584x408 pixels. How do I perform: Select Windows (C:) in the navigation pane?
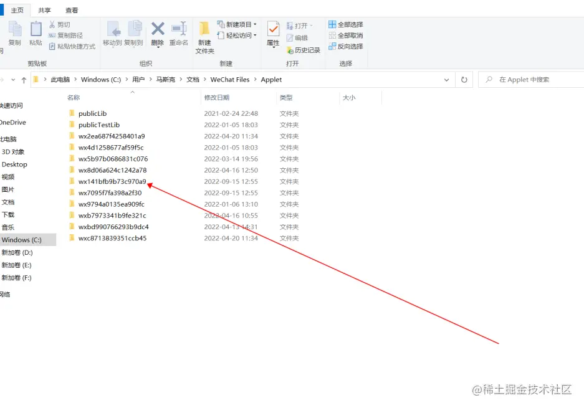(28, 240)
